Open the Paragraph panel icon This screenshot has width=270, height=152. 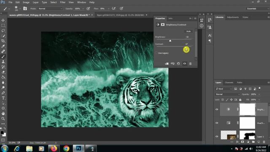coord(210,41)
